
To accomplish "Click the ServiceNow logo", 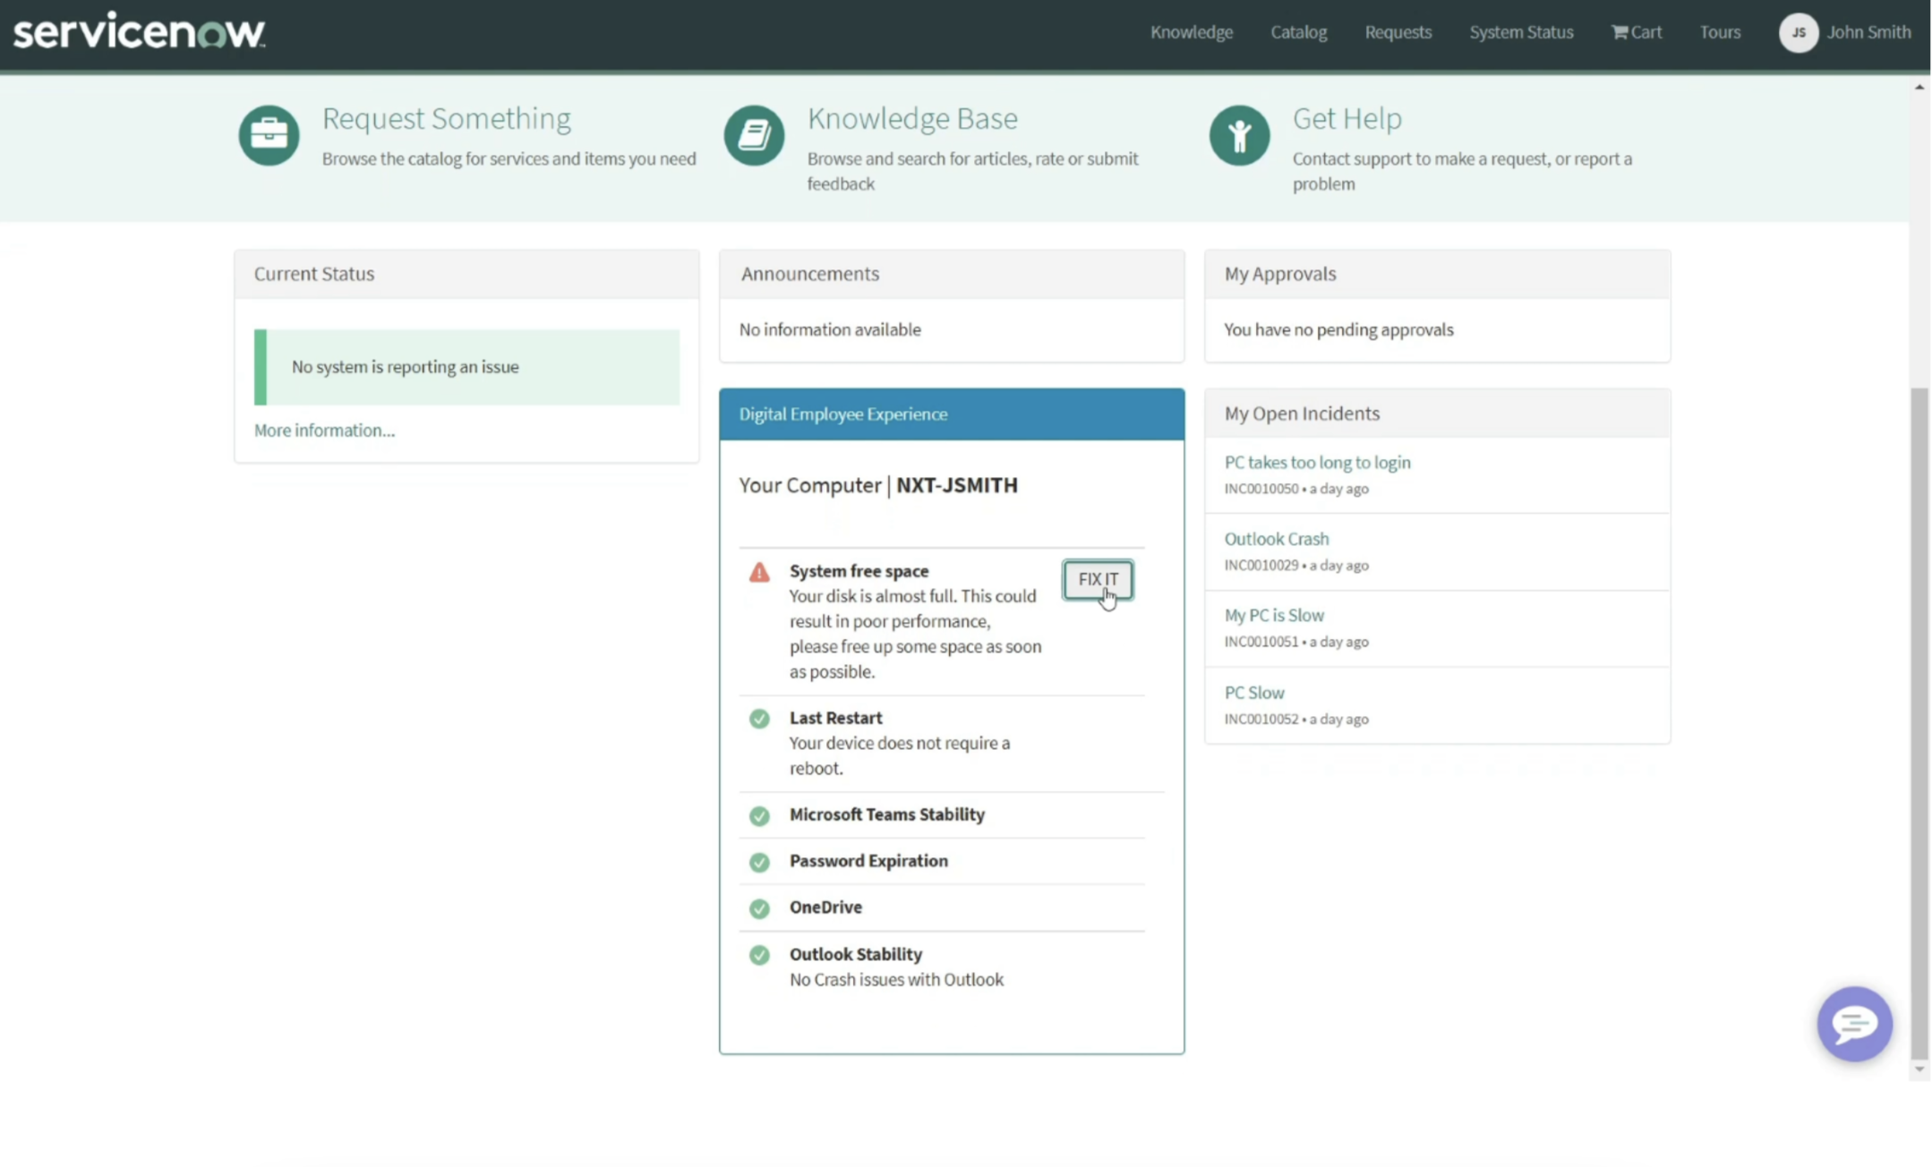I will tap(139, 31).
